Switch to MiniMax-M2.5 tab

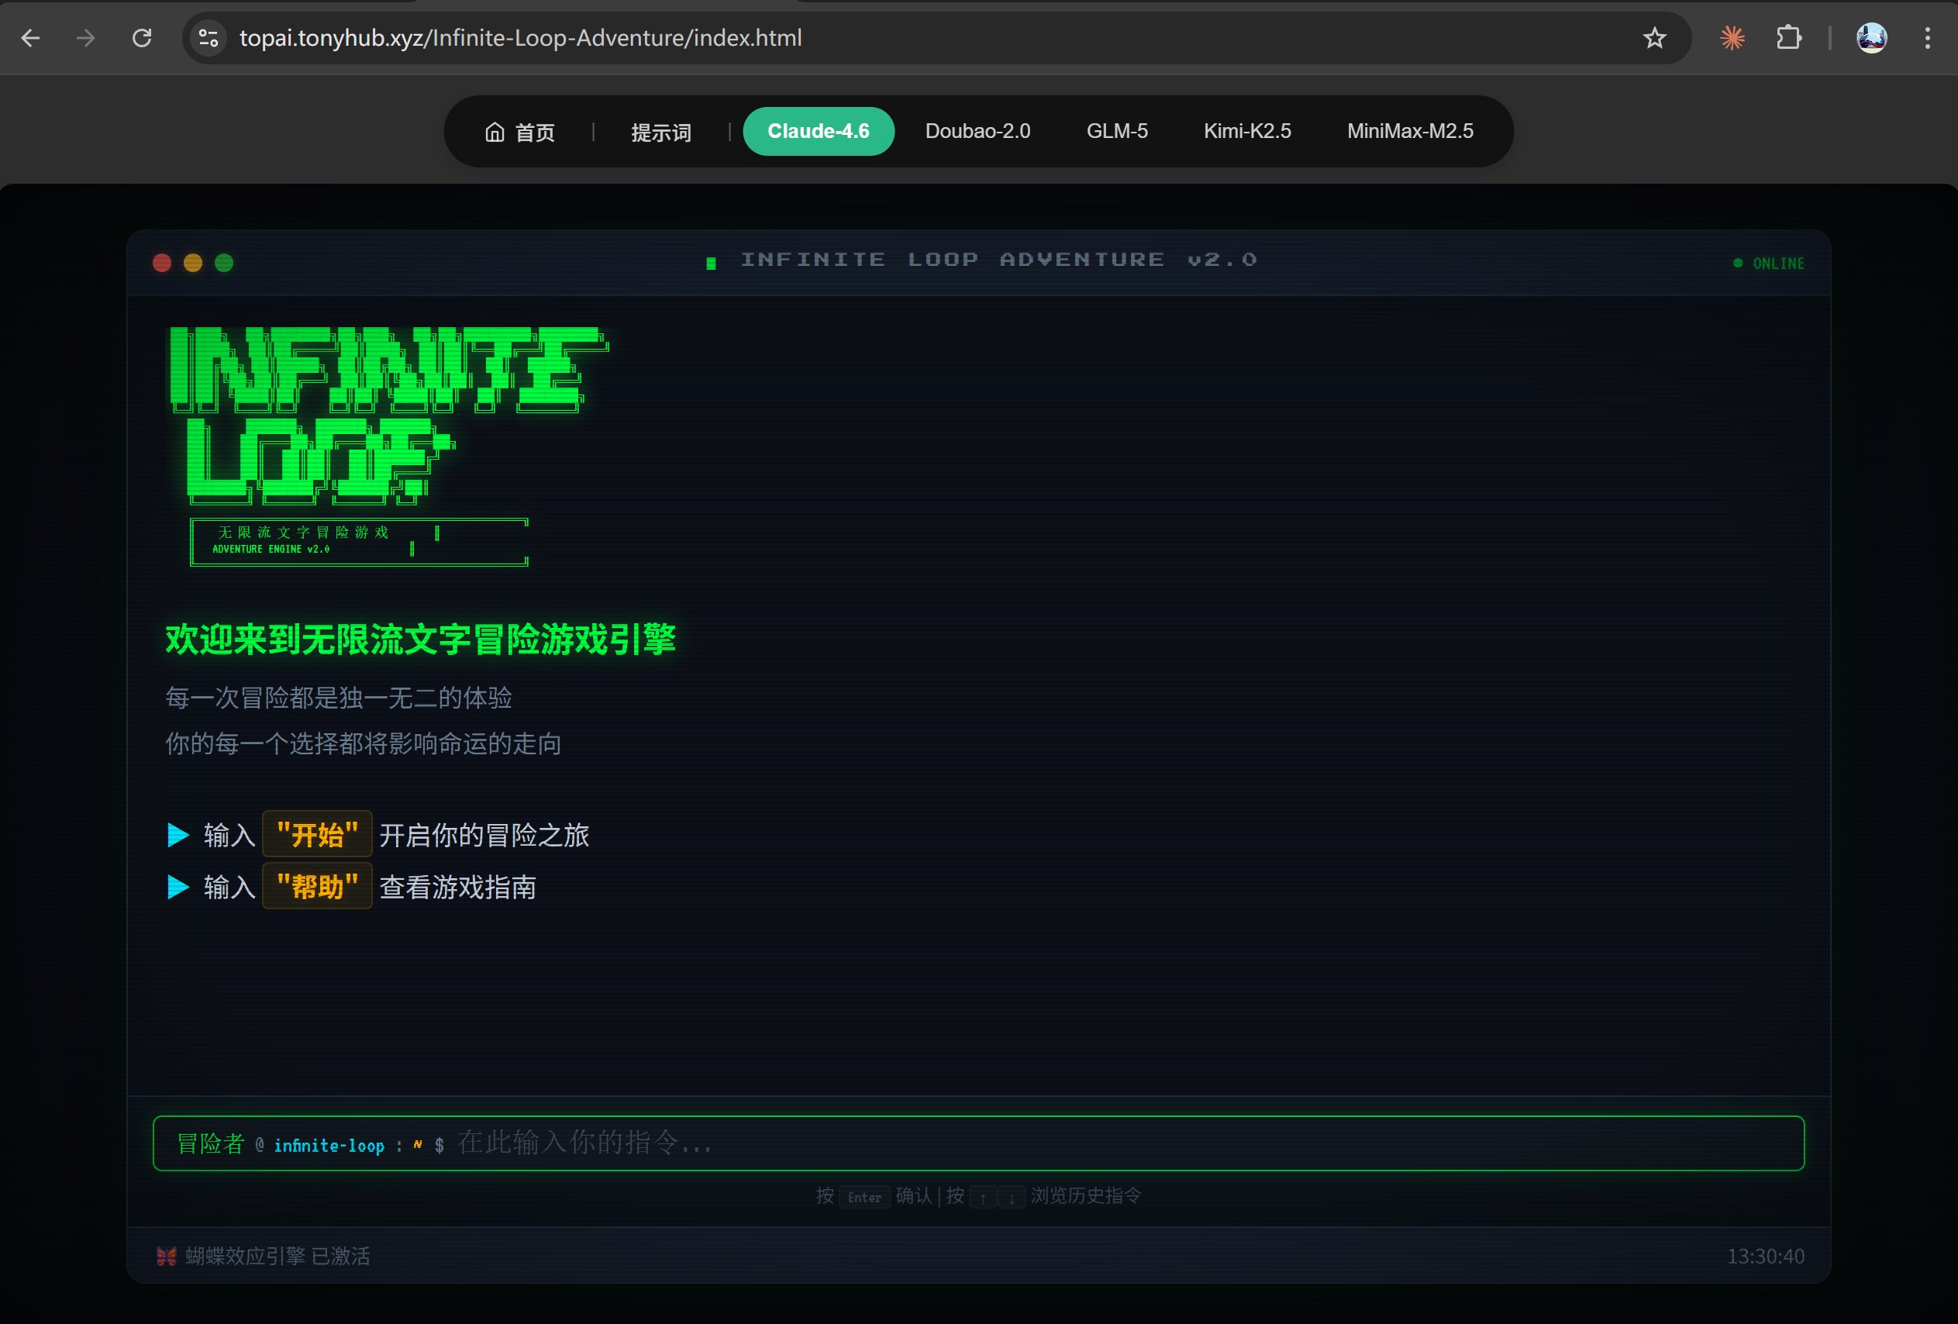pos(1409,132)
